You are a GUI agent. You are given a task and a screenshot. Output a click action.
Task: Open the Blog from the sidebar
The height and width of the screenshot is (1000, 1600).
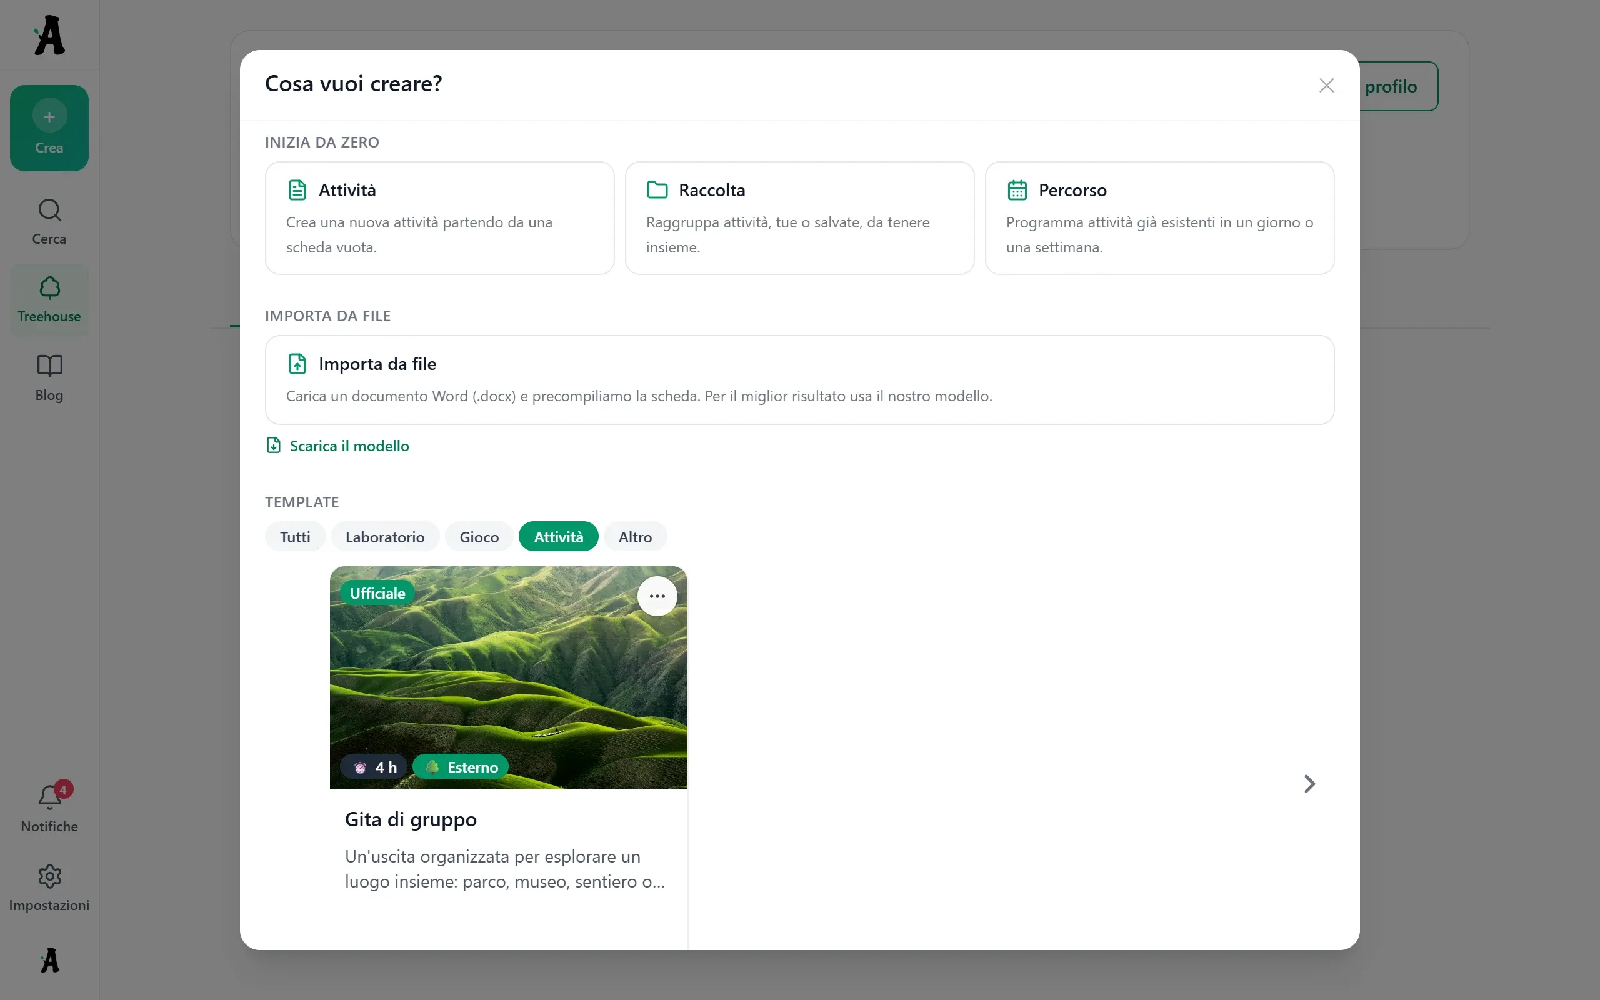[49, 377]
